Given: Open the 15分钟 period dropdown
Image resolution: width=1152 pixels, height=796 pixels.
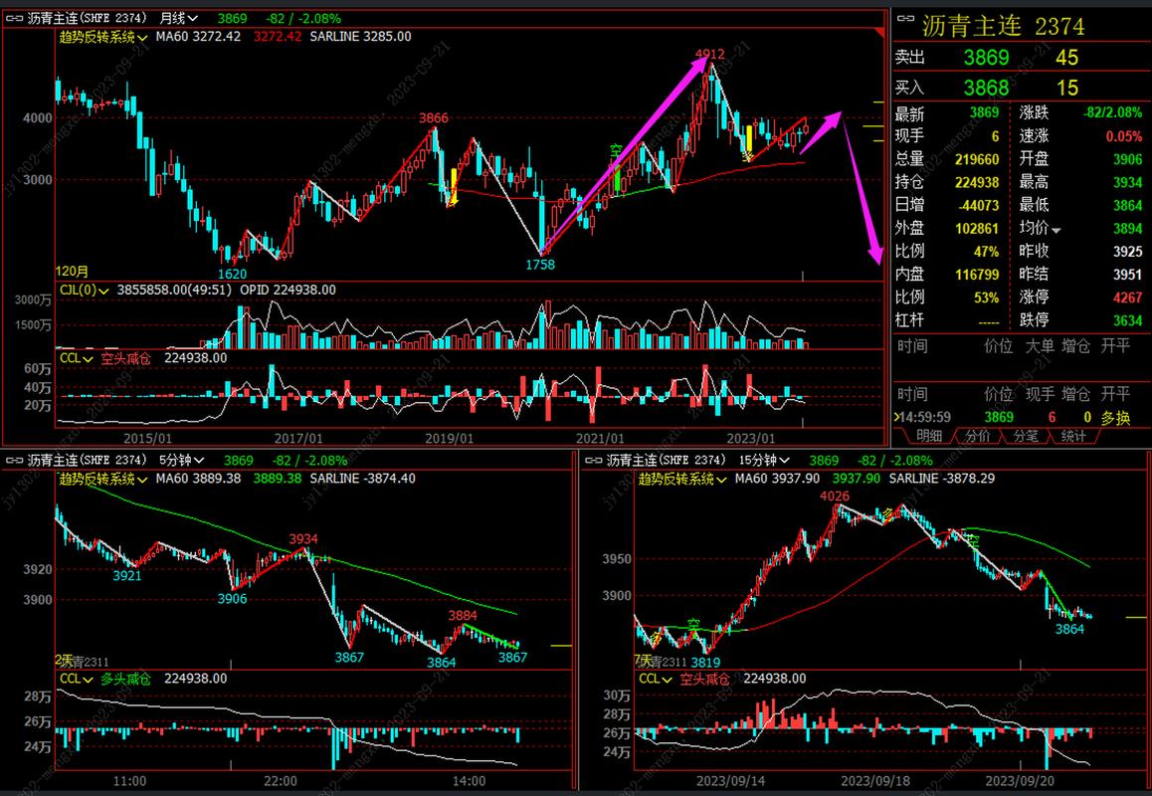Looking at the screenshot, I should click(x=766, y=460).
